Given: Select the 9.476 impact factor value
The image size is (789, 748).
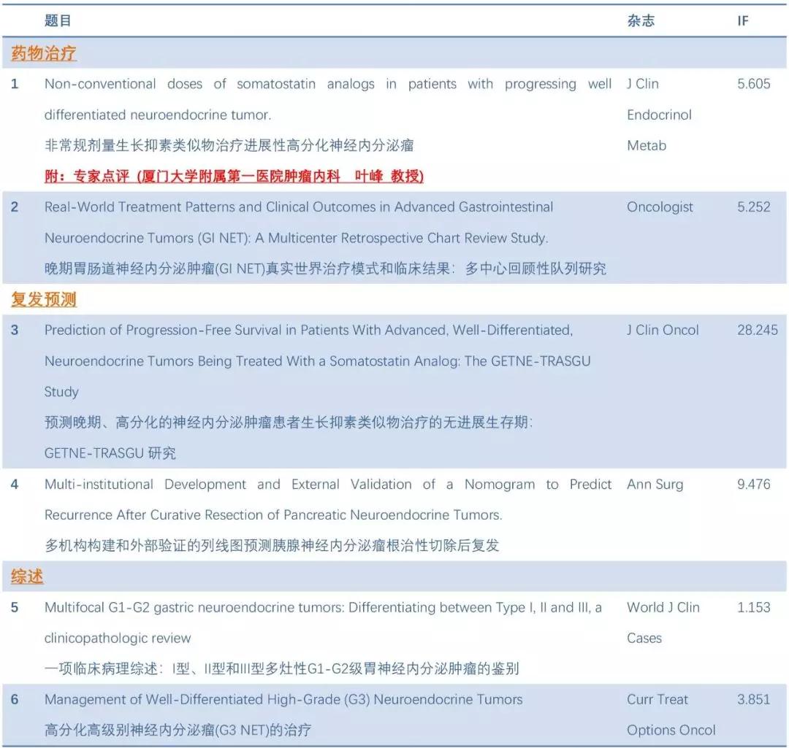Looking at the screenshot, I should [x=753, y=485].
